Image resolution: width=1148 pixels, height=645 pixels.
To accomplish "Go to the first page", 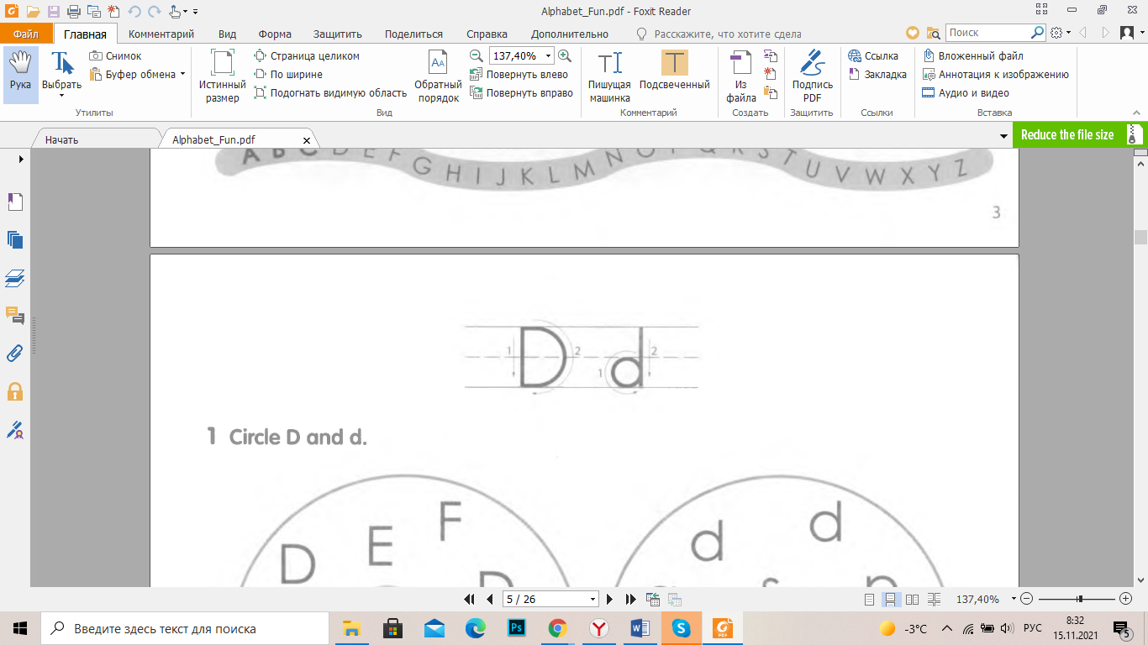I will click(x=471, y=599).
